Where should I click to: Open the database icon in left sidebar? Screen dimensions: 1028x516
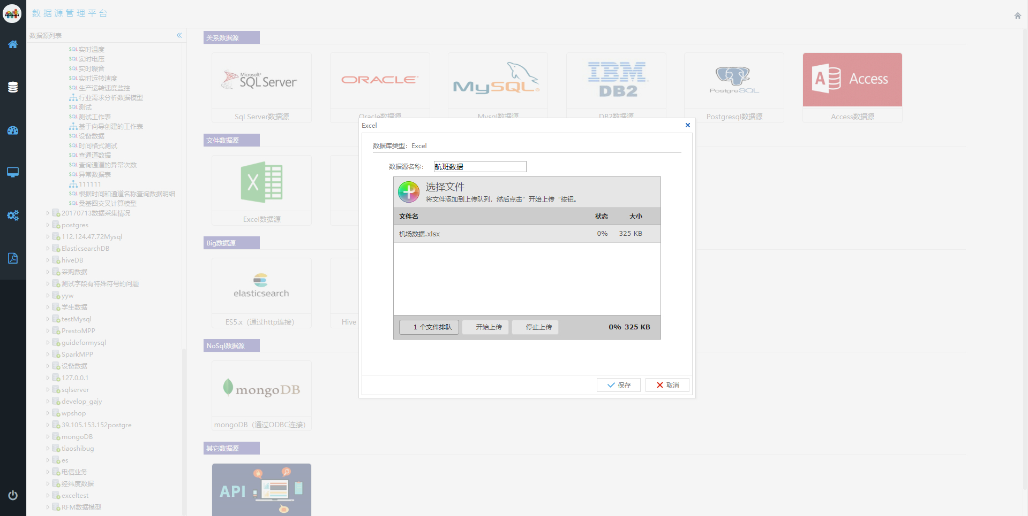pyautogui.click(x=13, y=87)
